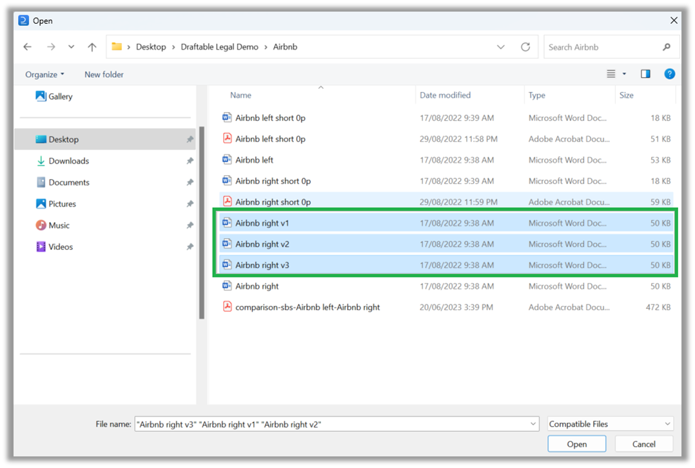This screenshot has height=468, width=695.
Task: Change the view layout icon
Action: [611, 74]
